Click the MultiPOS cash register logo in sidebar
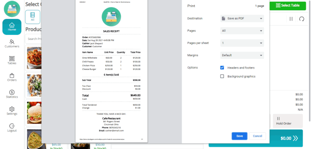 12,9
